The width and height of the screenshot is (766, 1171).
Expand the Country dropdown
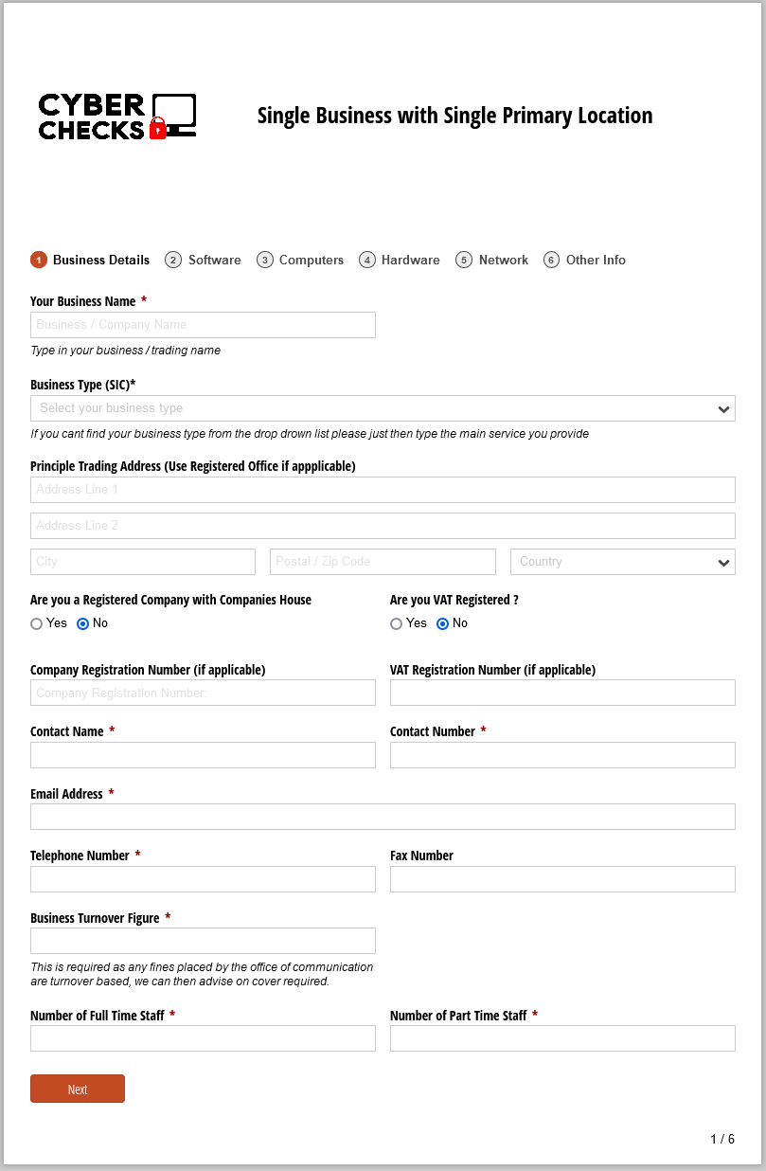tap(623, 562)
